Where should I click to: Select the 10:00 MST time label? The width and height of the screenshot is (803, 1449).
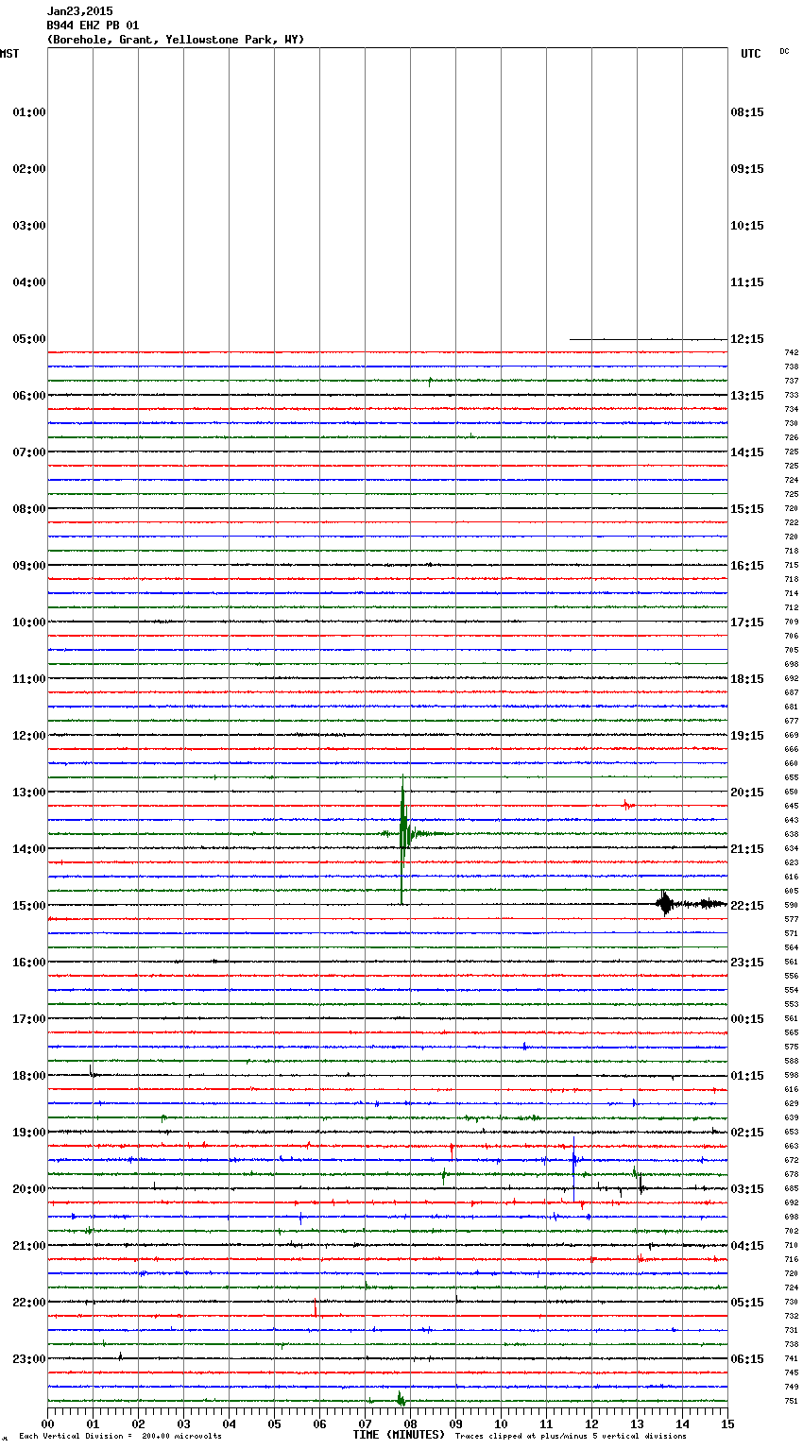click(29, 622)
